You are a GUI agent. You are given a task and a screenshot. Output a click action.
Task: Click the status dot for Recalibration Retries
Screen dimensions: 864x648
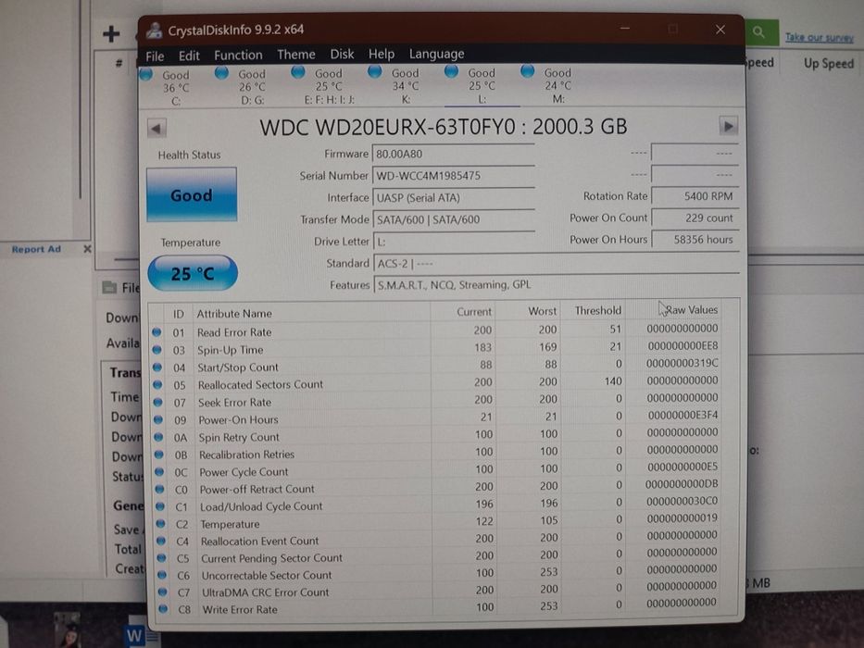[159, 455]
